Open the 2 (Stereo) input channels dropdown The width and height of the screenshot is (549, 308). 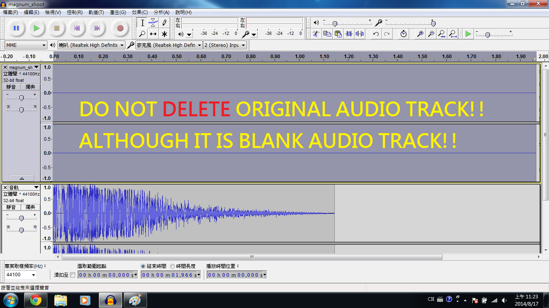(x=225, y=45)
